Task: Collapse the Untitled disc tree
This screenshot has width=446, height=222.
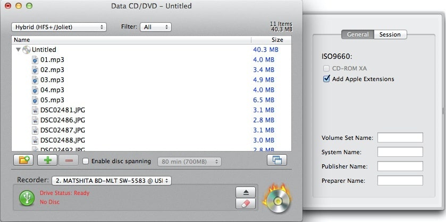Action: pyautogui.click(x=18, y=50)
